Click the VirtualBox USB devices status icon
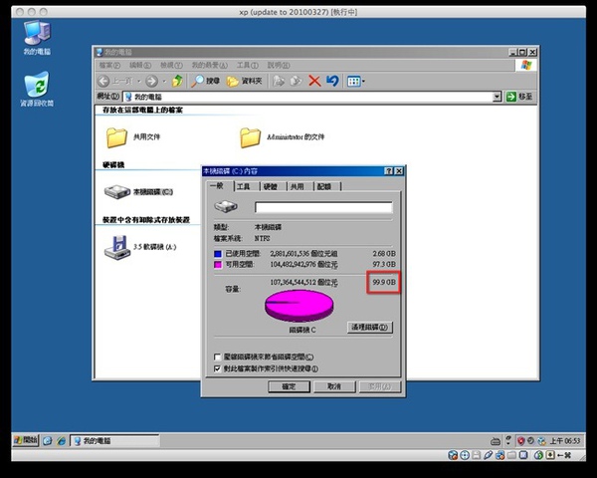Screen dimensions: 597x478 489,455
